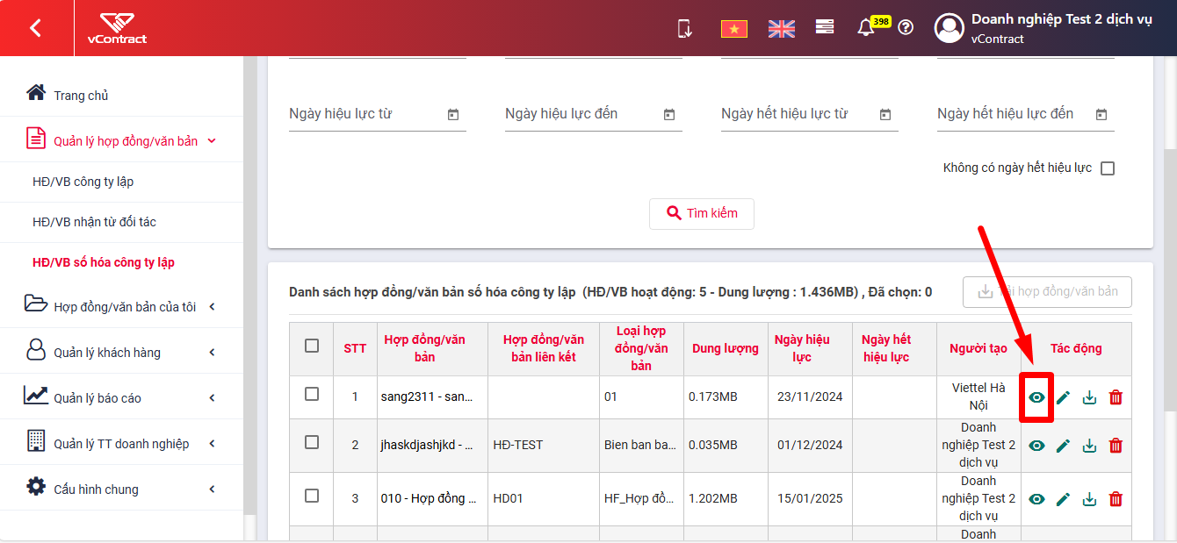Click Ngày hết hiệu lực từ date field
Screen dimensions: 1177x543
coord(810,114)
